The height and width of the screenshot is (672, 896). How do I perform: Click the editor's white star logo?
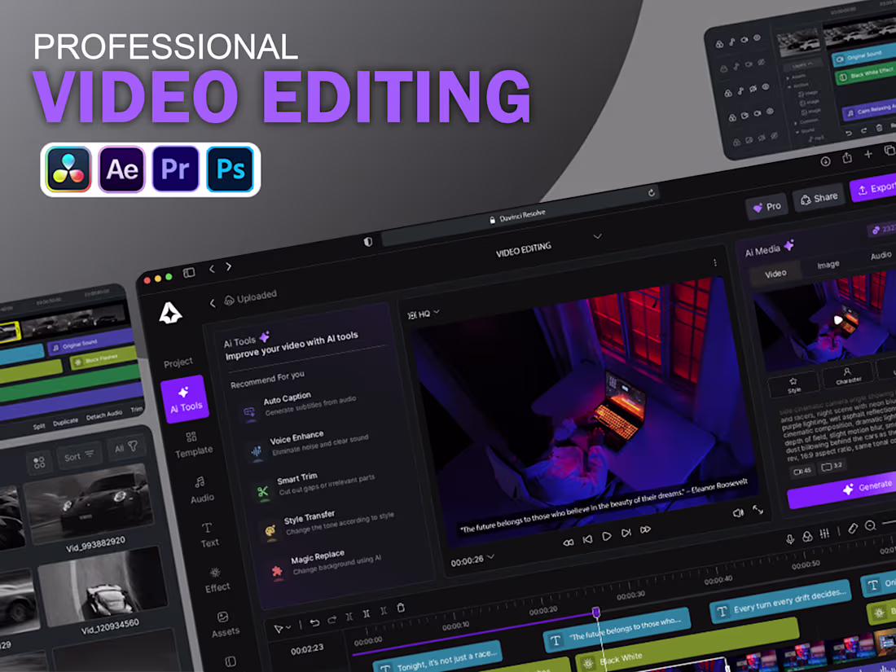pyautogui.click(x=170, y=313)
